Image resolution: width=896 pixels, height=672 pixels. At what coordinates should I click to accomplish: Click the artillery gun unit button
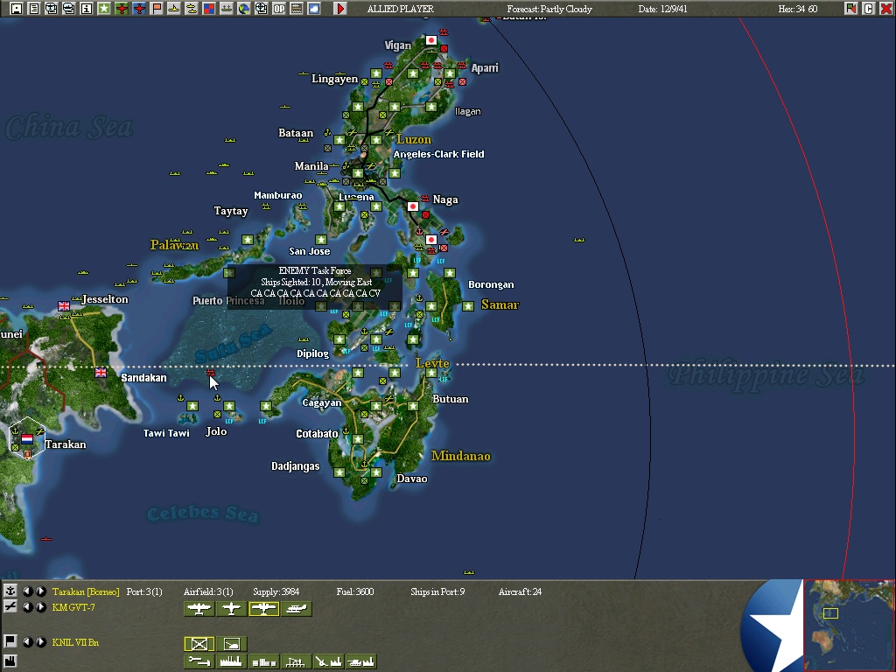point(231,644)
